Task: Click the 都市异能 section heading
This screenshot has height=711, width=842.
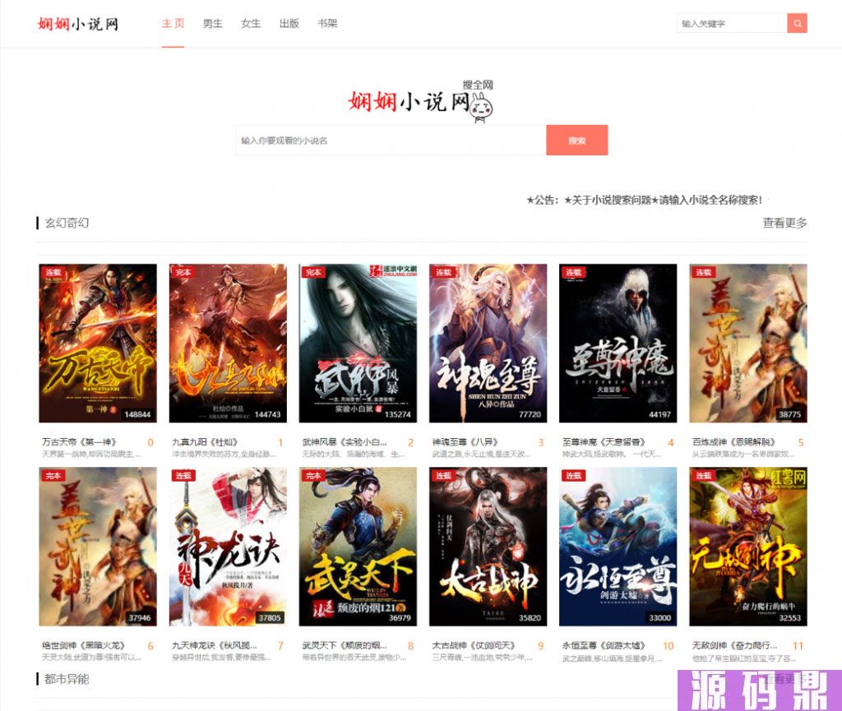Action: coord(67,679)
